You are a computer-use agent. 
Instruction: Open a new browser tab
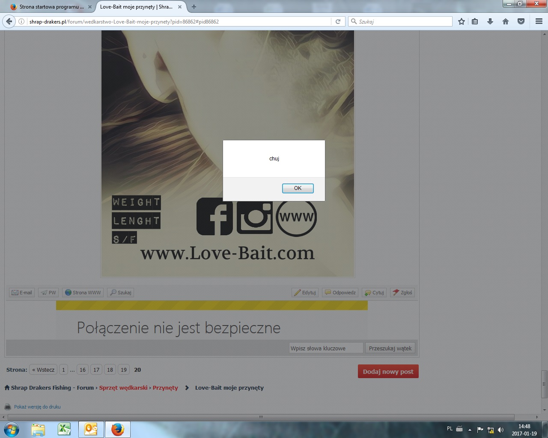[x=194, y=7]
